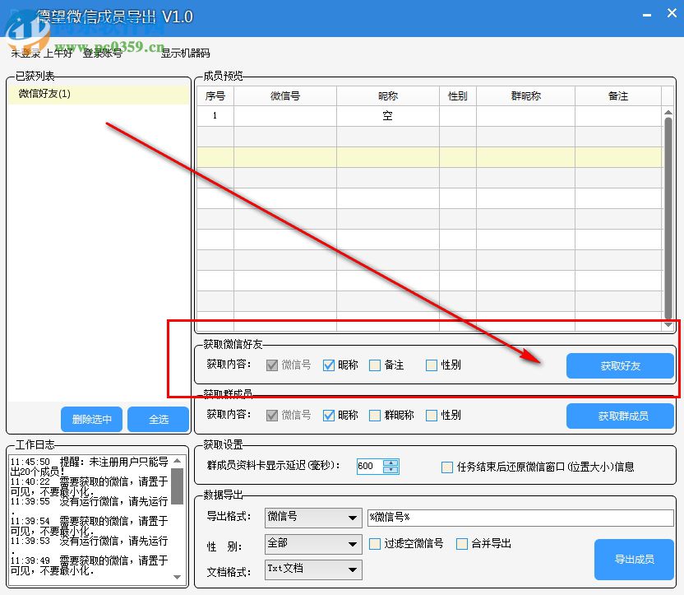
Task: Decrease delay value with stepper down arrow
Action: click(x=391, y=471)
